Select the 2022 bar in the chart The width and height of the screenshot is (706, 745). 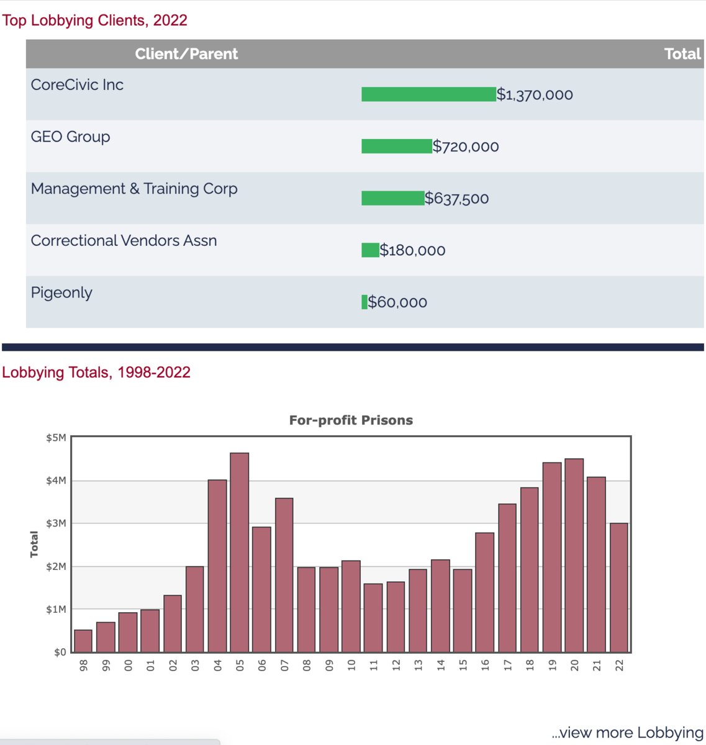click(x=619, y=587)
